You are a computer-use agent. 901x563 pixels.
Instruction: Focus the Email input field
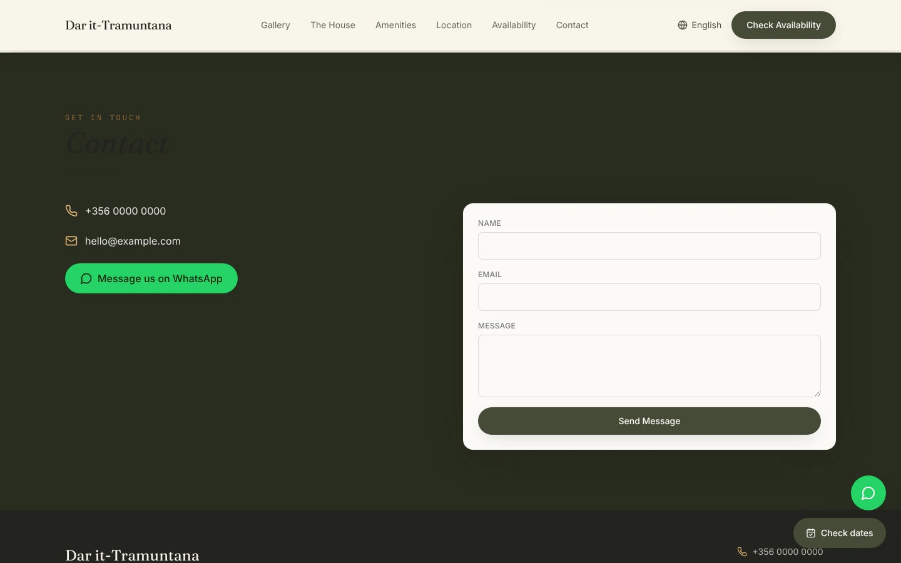649,297
